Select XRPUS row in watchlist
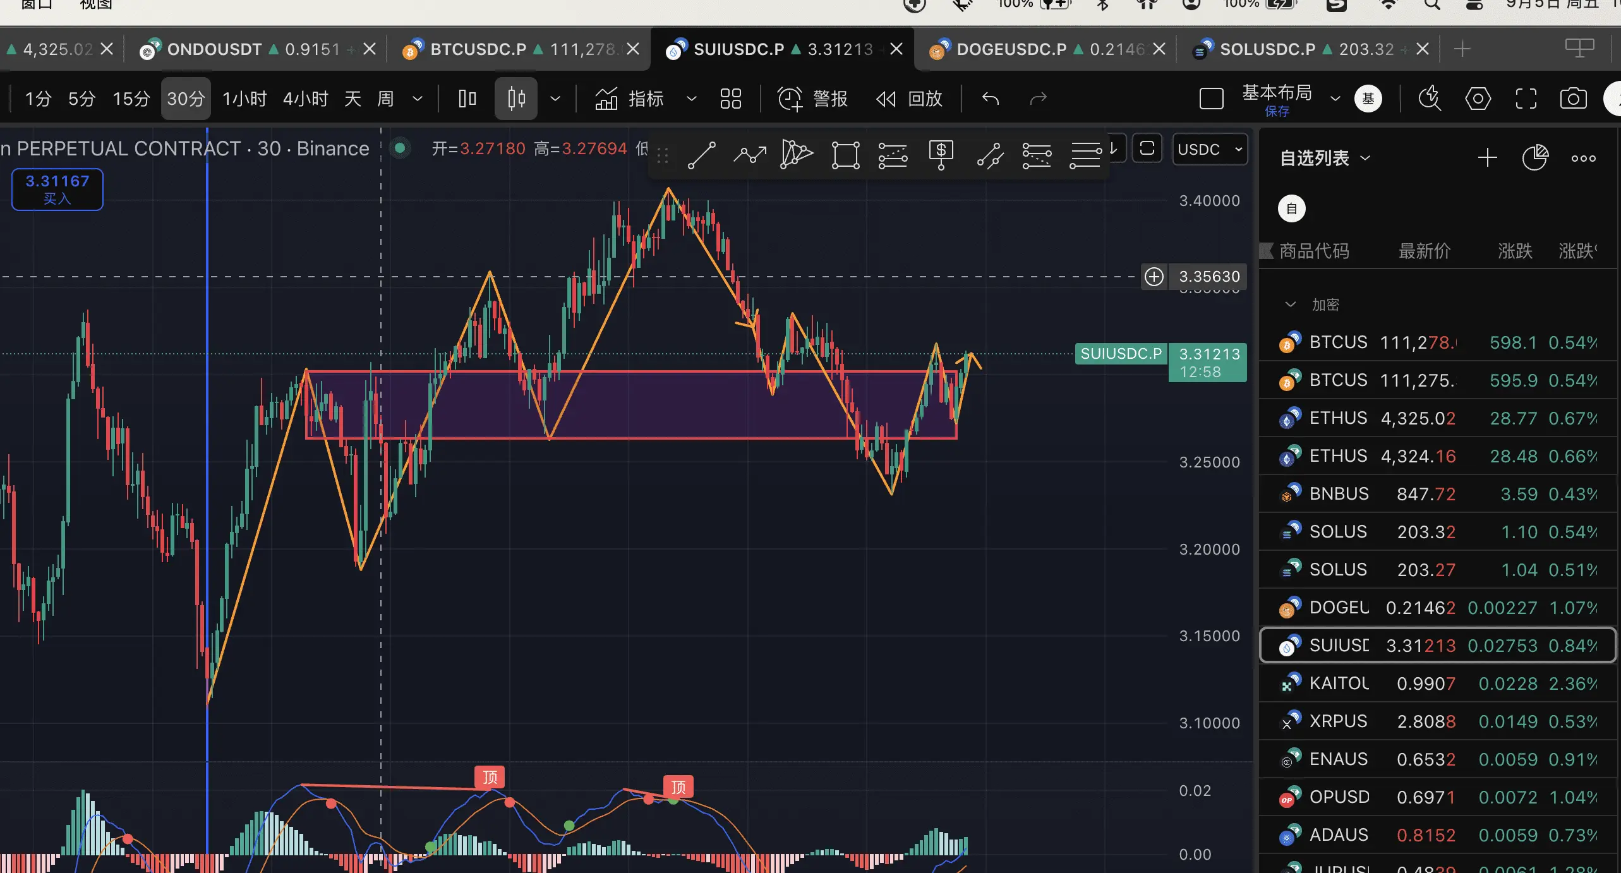 point(1438,721)
